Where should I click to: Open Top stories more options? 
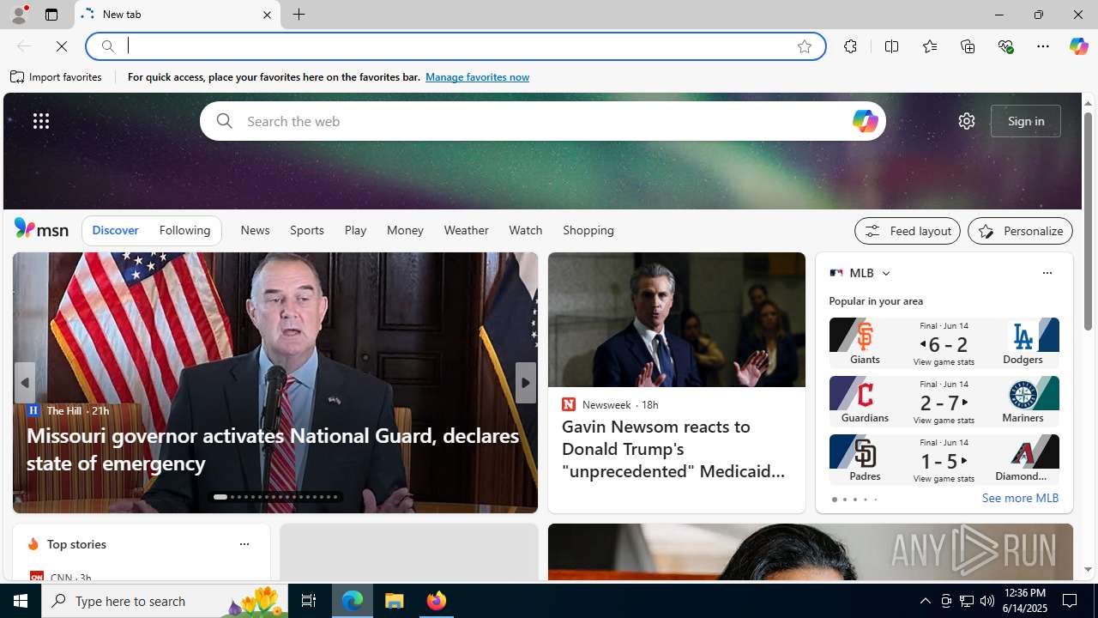(x=244, y=544)
